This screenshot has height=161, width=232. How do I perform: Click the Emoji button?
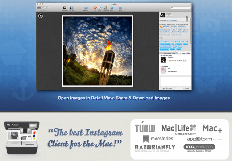(187, 88)
